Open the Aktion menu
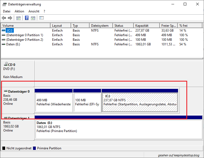The width and height of the screenshot is (204, 158). coord(19,11)
